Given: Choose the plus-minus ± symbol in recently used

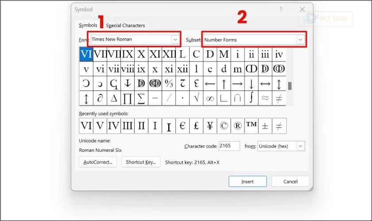Looking at the screenshot, I should [x=265, y=126].
